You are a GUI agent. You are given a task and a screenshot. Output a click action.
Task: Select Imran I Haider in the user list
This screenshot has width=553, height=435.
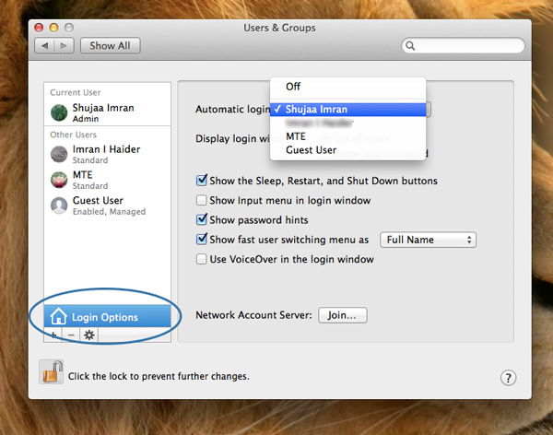click(x=107, y=154)
